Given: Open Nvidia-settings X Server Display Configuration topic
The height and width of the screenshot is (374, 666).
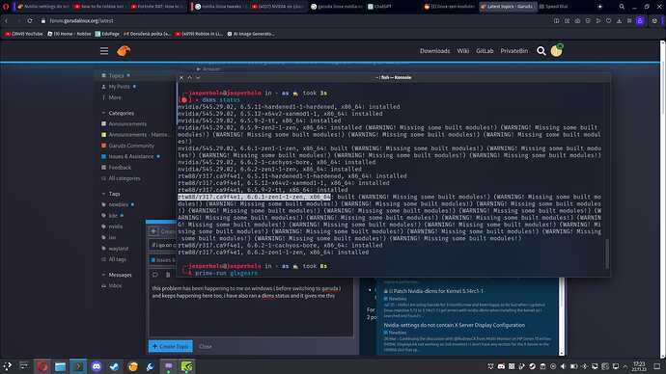Looking at the screenshot, I should [x=454, y=325].
